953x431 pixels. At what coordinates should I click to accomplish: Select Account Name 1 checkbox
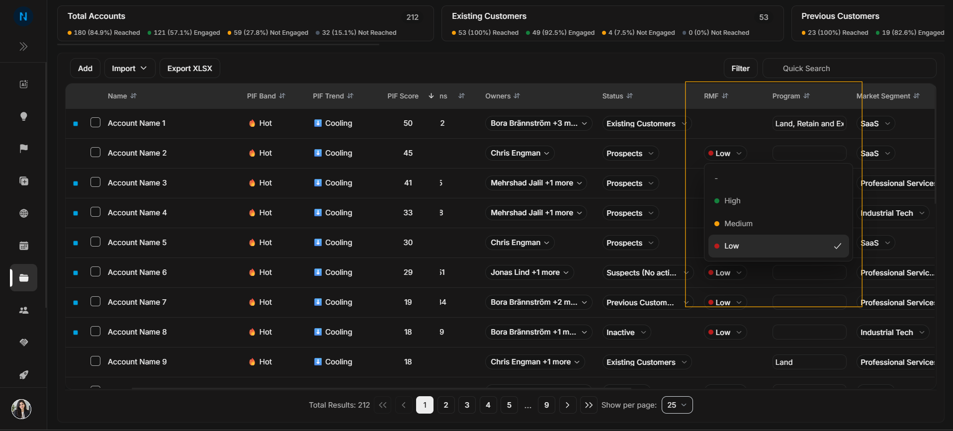tap(95, 122)
